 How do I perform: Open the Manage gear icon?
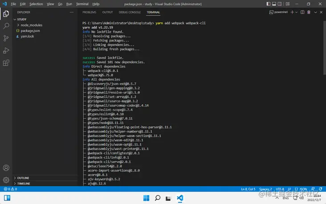pyautogui.click(x=6, y=180)
